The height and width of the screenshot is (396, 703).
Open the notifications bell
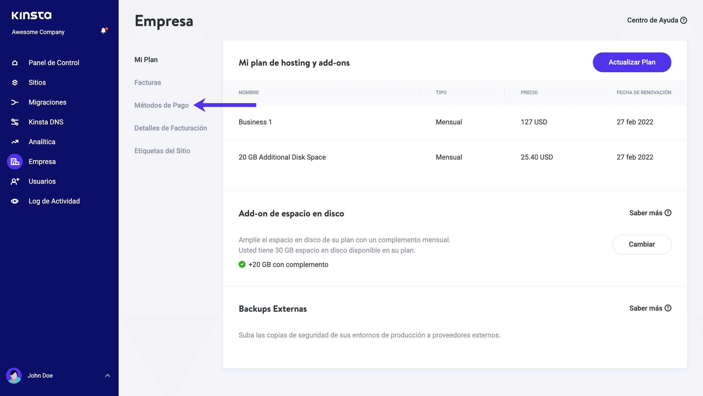(104, 30)
